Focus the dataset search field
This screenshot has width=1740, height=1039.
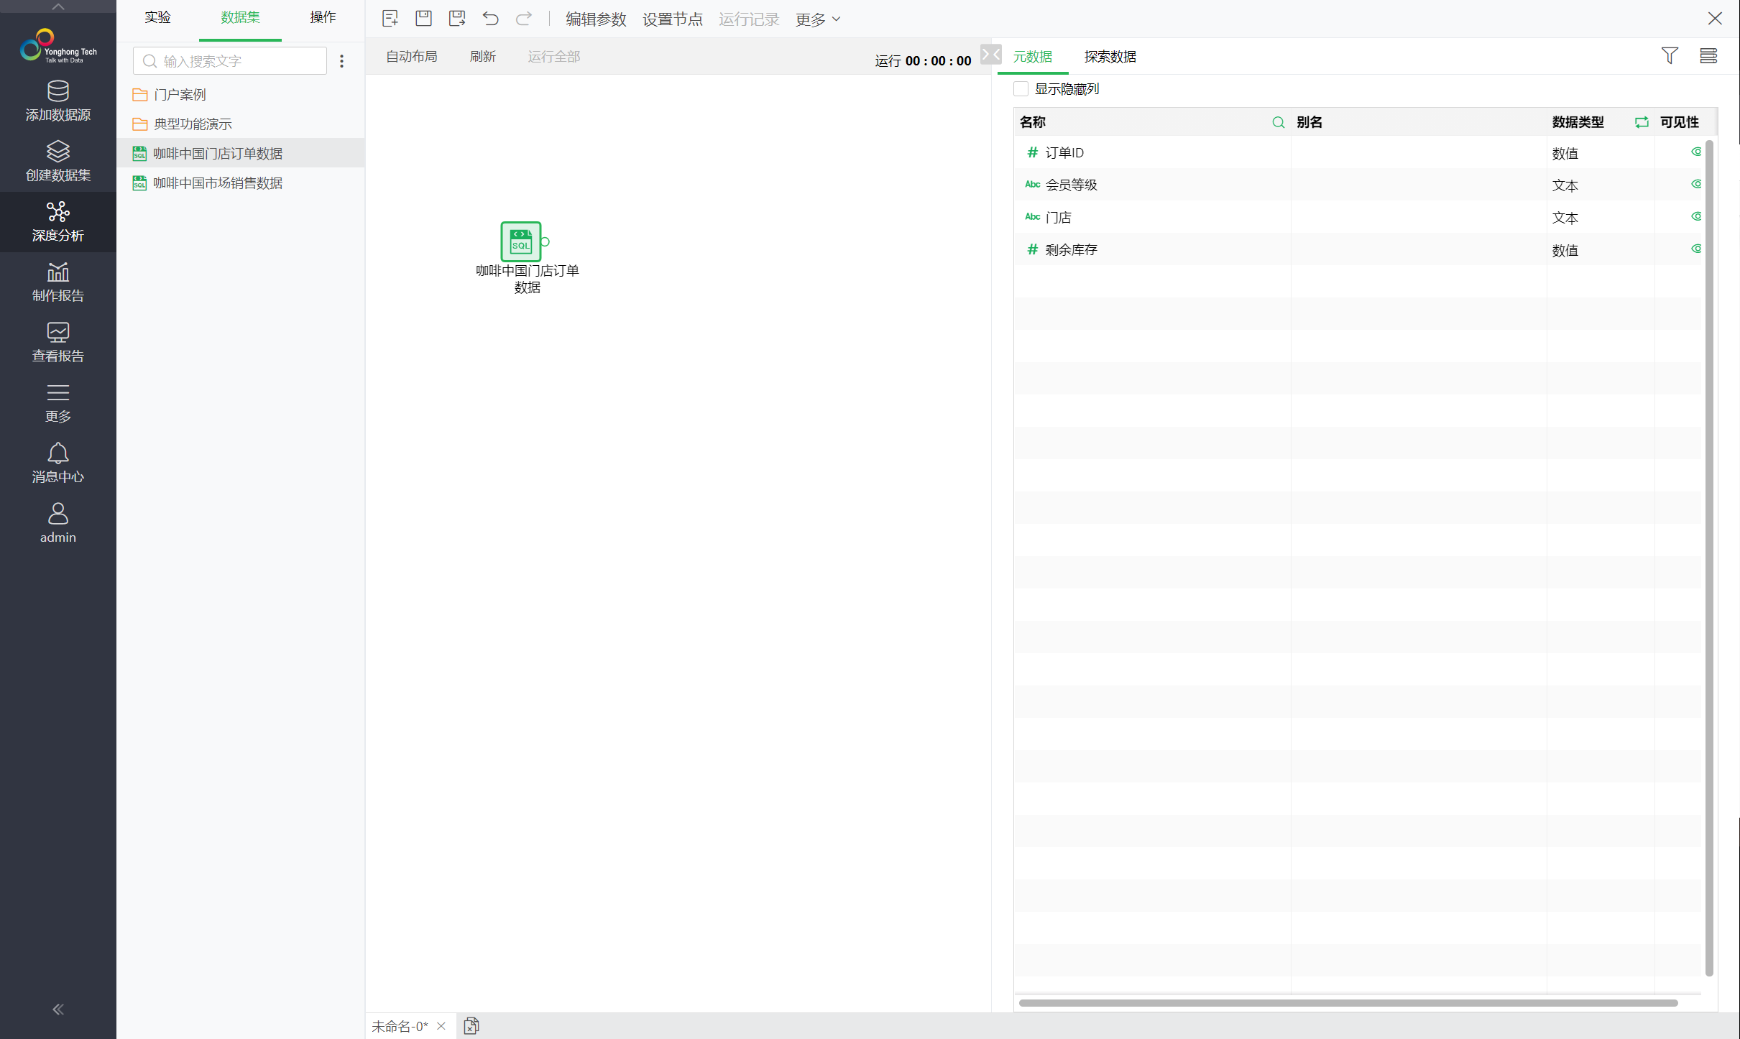(x=230, y=61)
